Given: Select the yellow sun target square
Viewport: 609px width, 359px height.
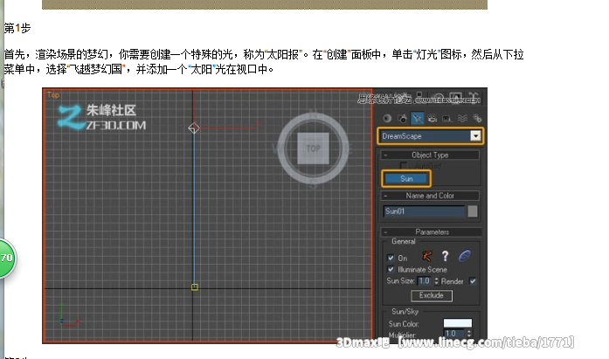Looking at the screenshot, I should [x=195, y=287].
